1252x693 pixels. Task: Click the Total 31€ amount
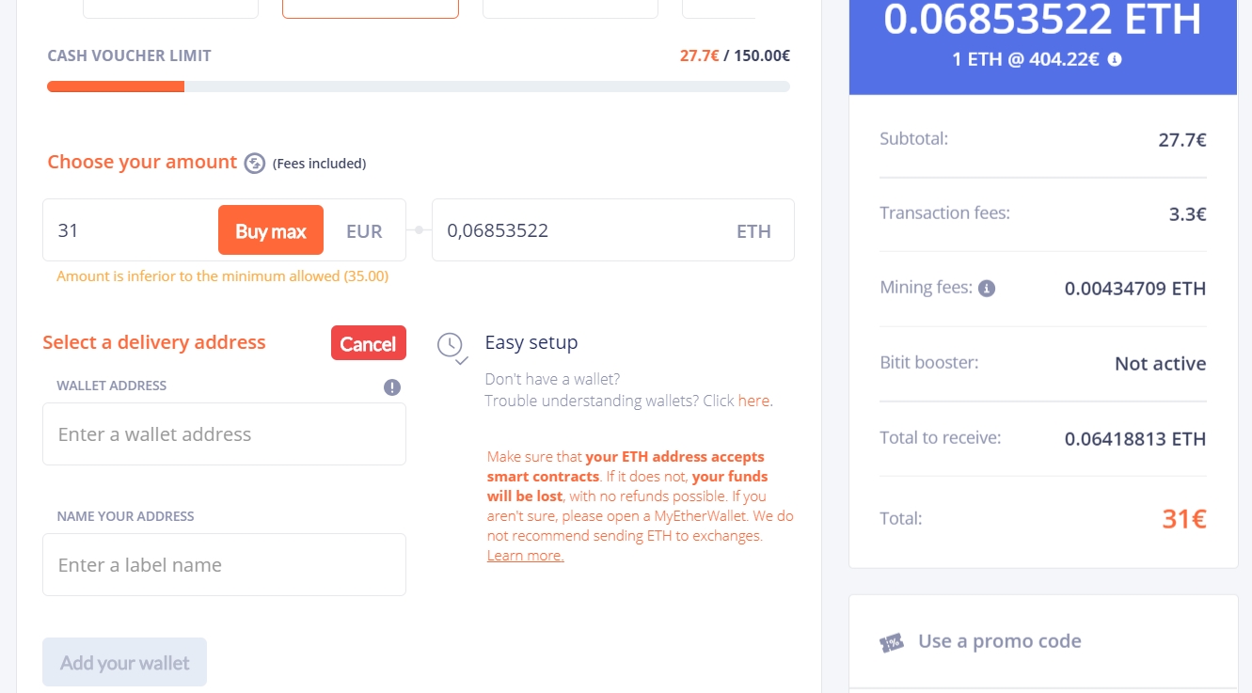[x=1184, y=518]
